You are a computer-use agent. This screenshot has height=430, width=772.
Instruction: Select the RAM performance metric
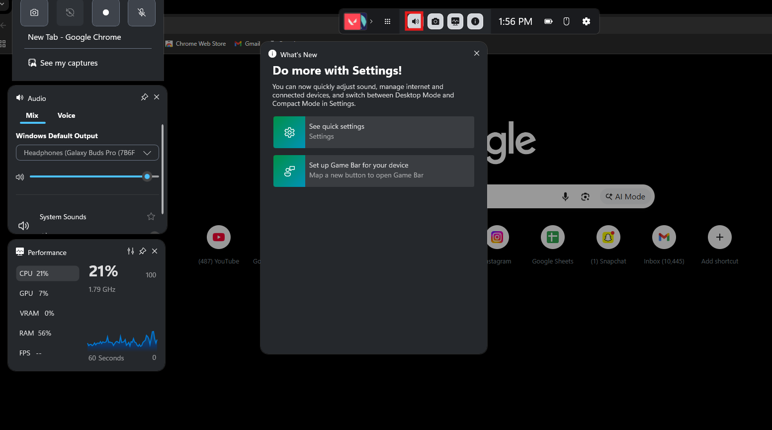click(x=35, y=333)
